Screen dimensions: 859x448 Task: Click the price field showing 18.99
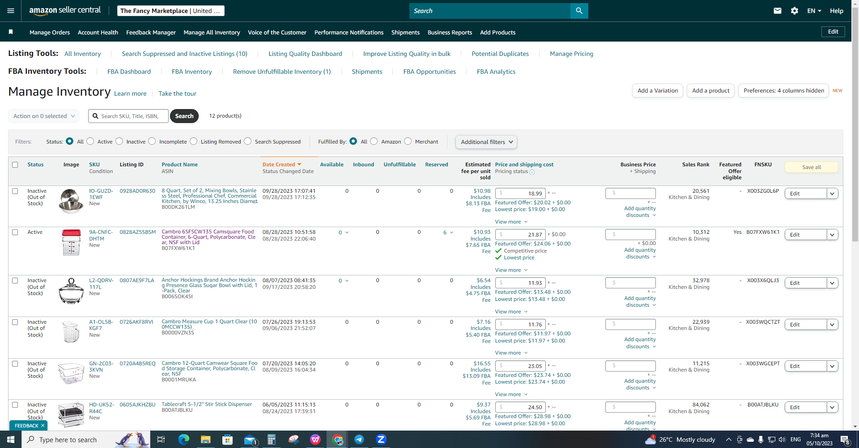tap(520, 194)
